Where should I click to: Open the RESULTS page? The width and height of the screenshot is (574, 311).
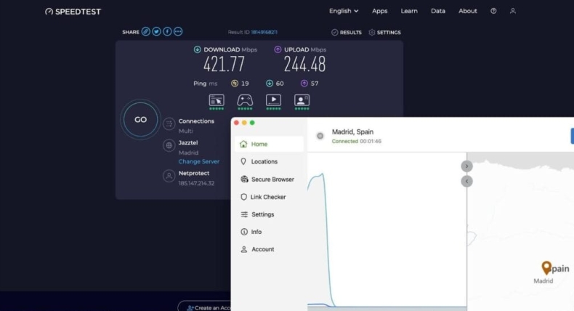pos(347,32)
